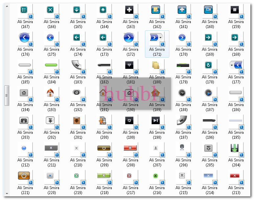The image size is (254, 200).
Task: Click the scroll up arrow of the scrollbar
Action: click(x=7, y=6)
